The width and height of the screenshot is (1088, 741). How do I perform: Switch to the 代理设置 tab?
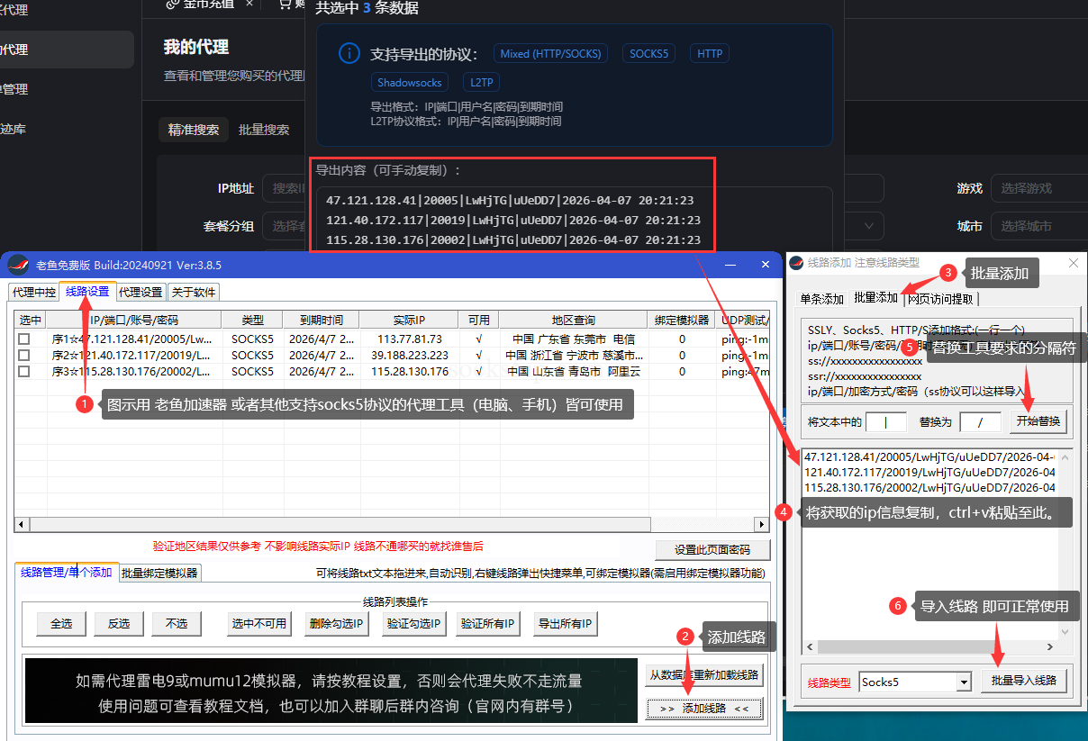point(141,292)
